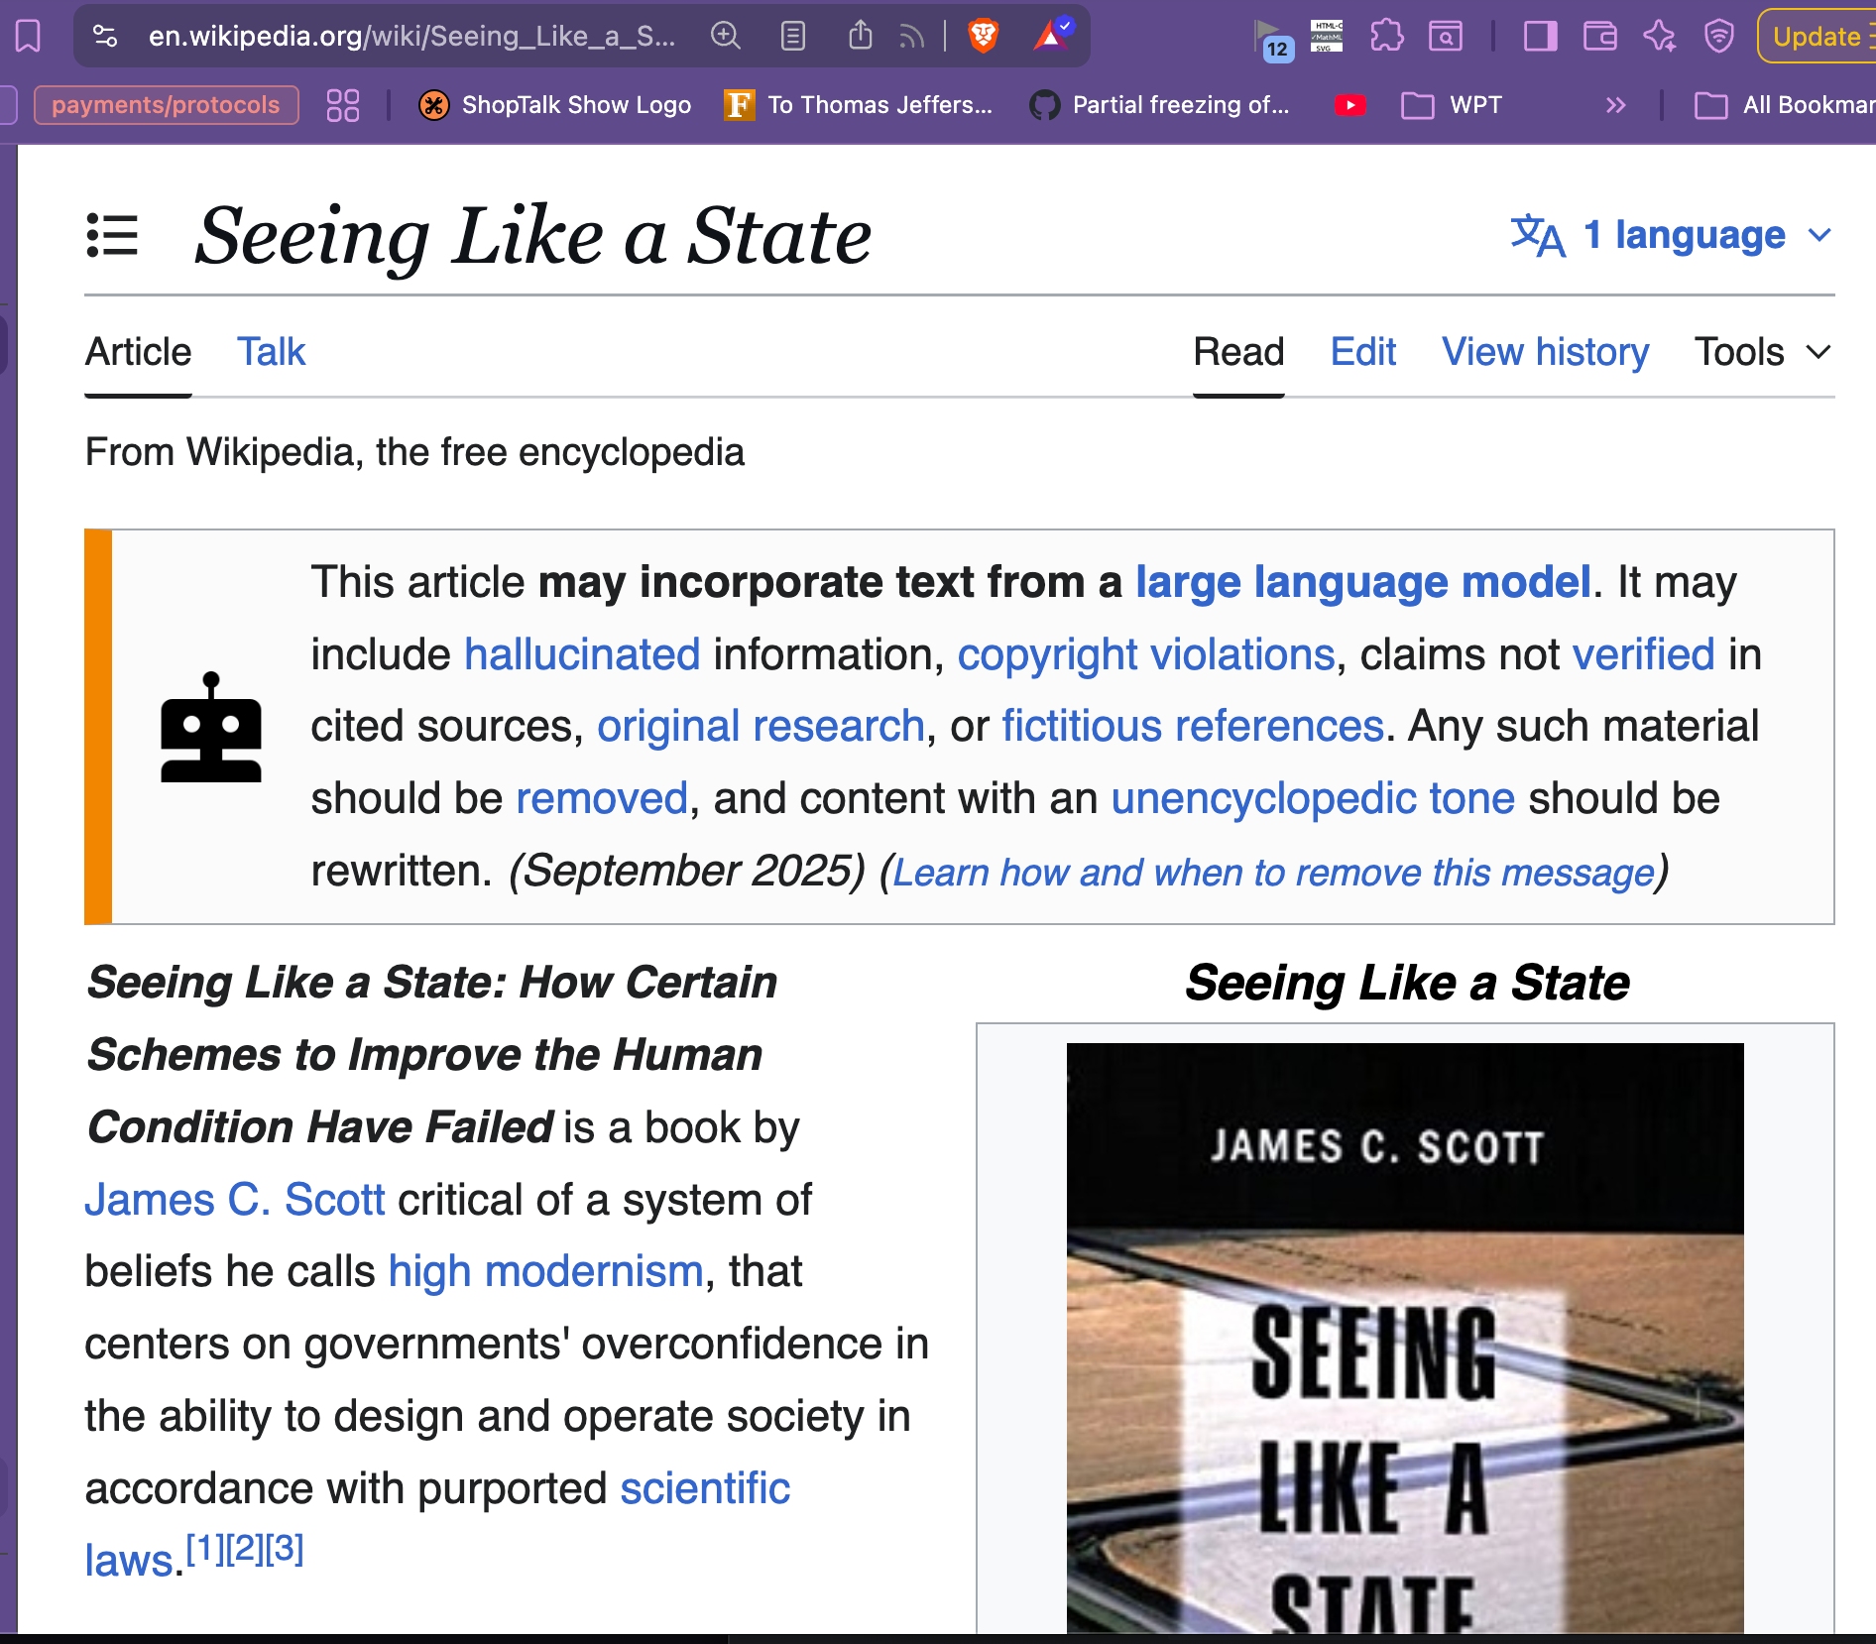The image size is (1876, 1644).
Task: Click the share icon in address bar
Action: 861,37
